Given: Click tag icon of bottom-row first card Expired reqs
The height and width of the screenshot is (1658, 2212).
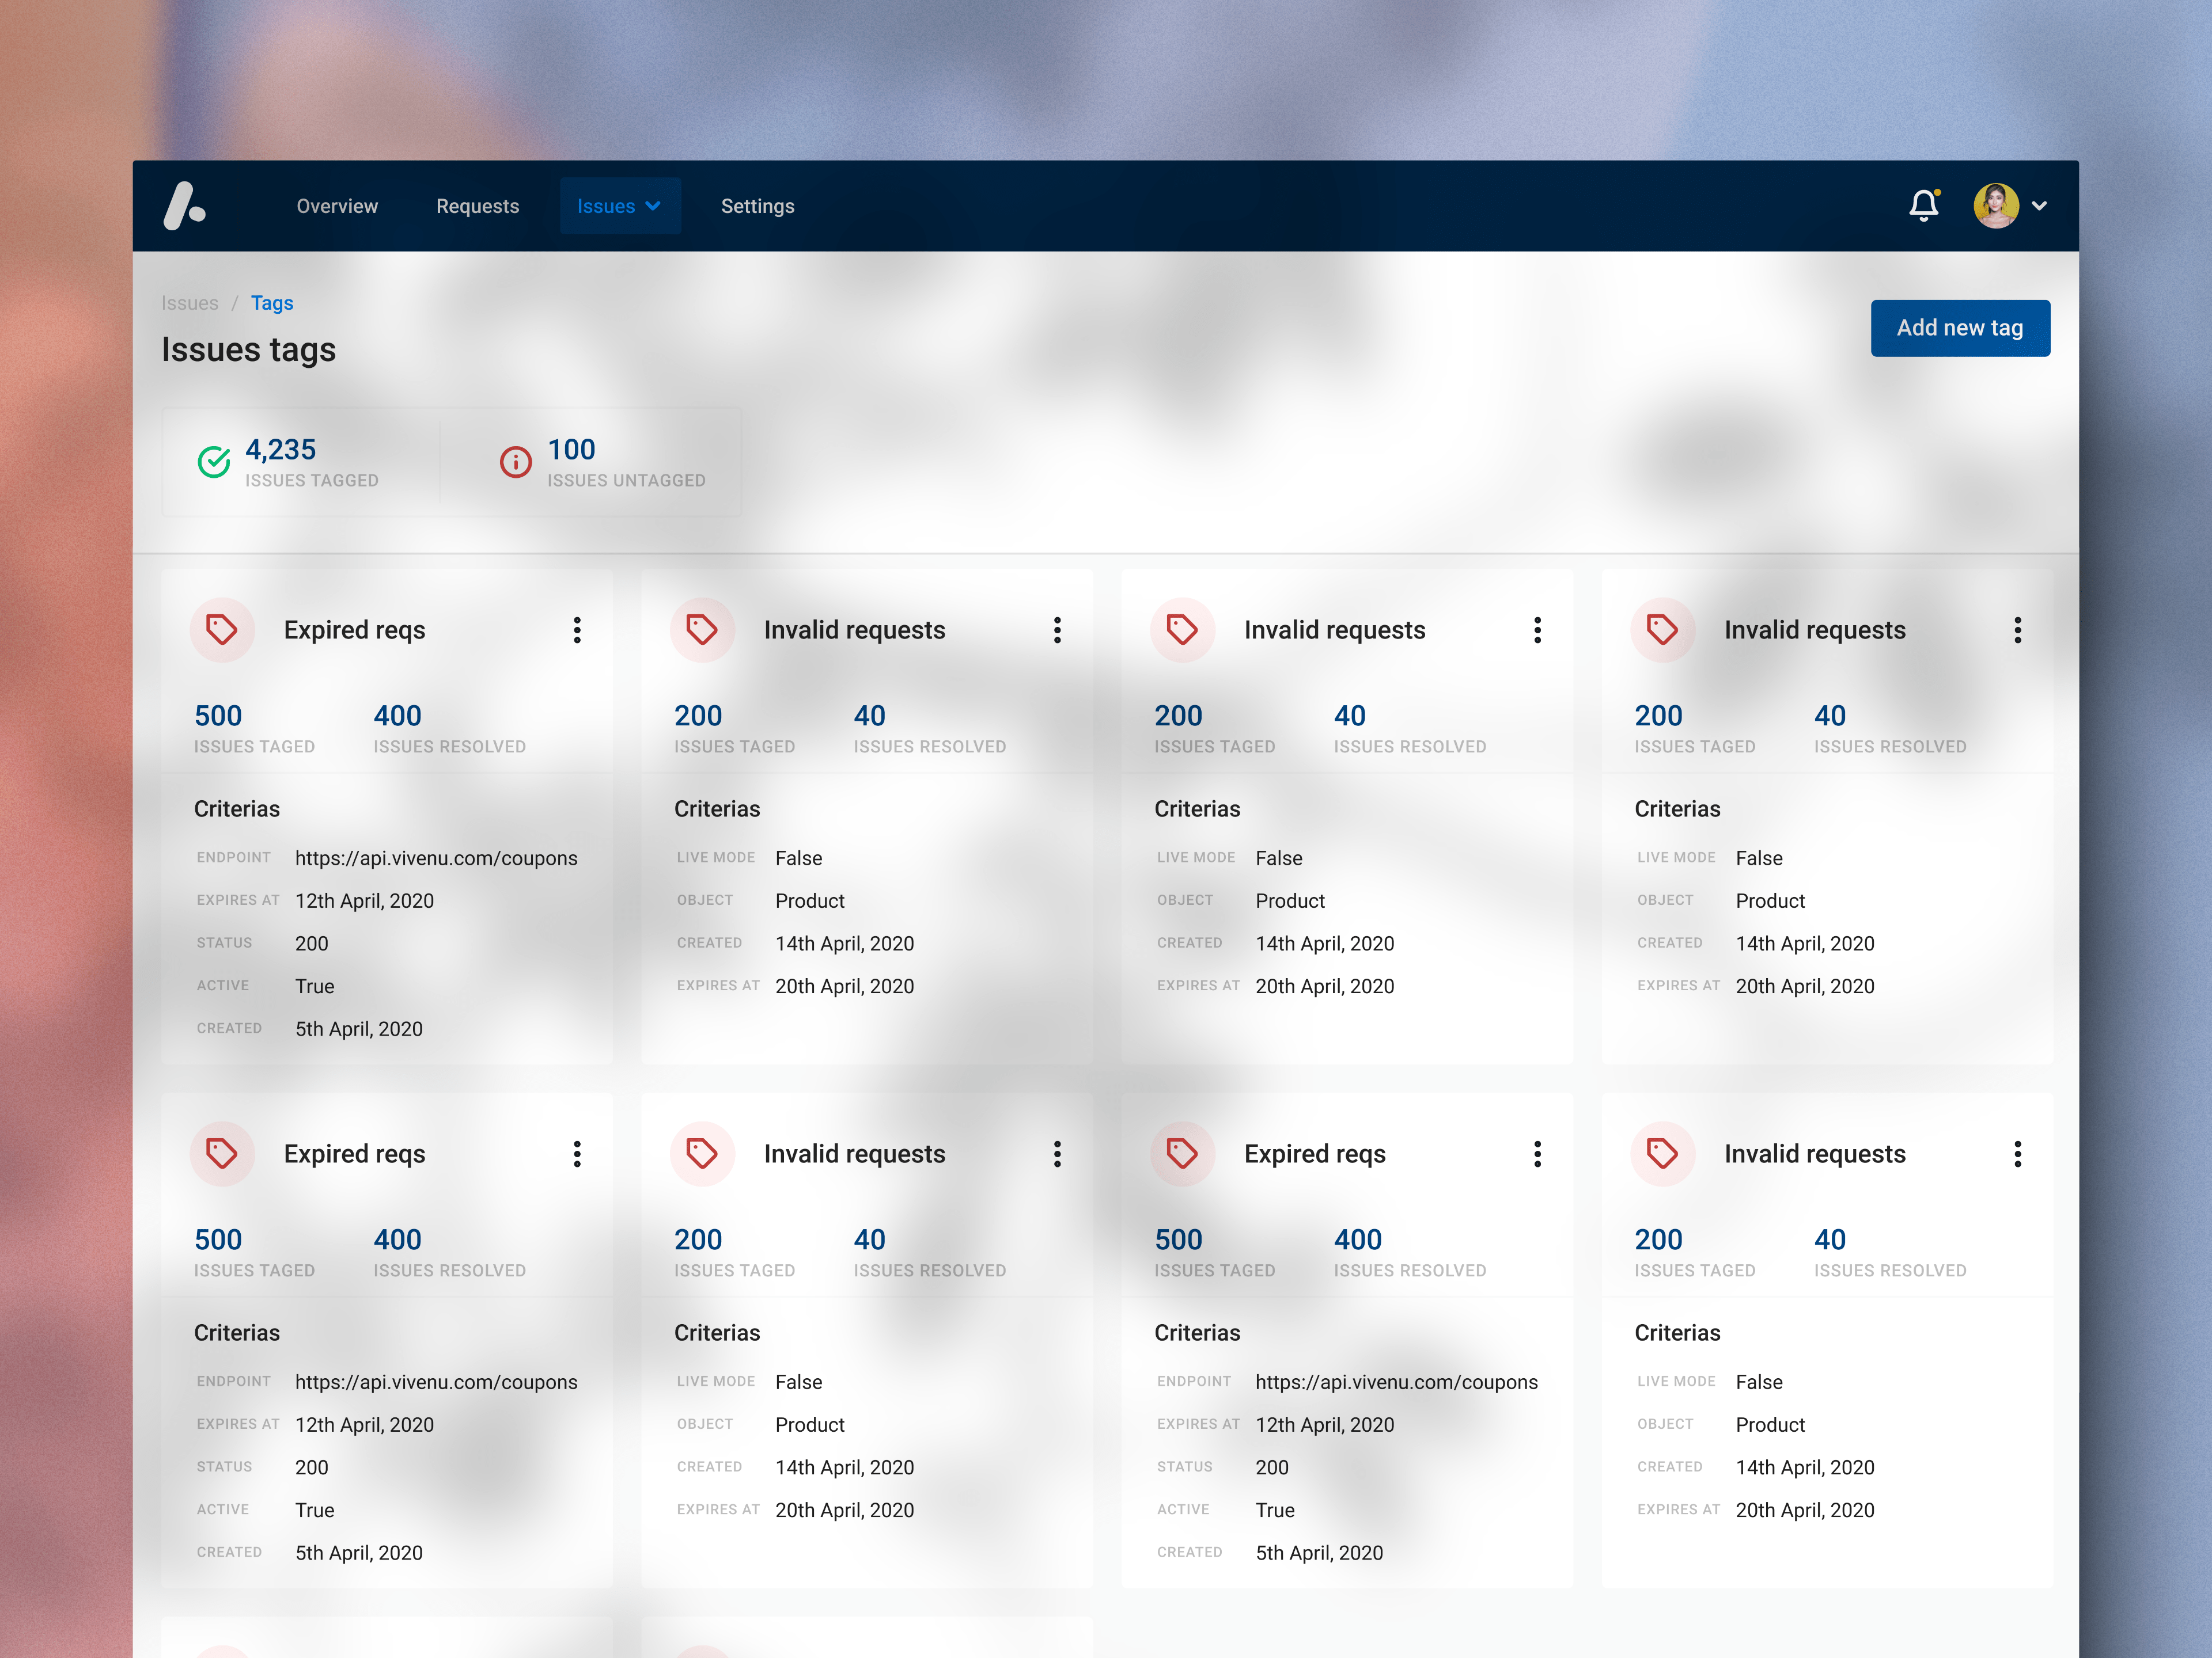Looking at the screenshot, I should (222, 1153).
